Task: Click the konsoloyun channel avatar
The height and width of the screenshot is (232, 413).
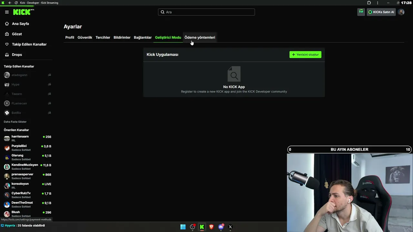Action: [x=7, y=186]
